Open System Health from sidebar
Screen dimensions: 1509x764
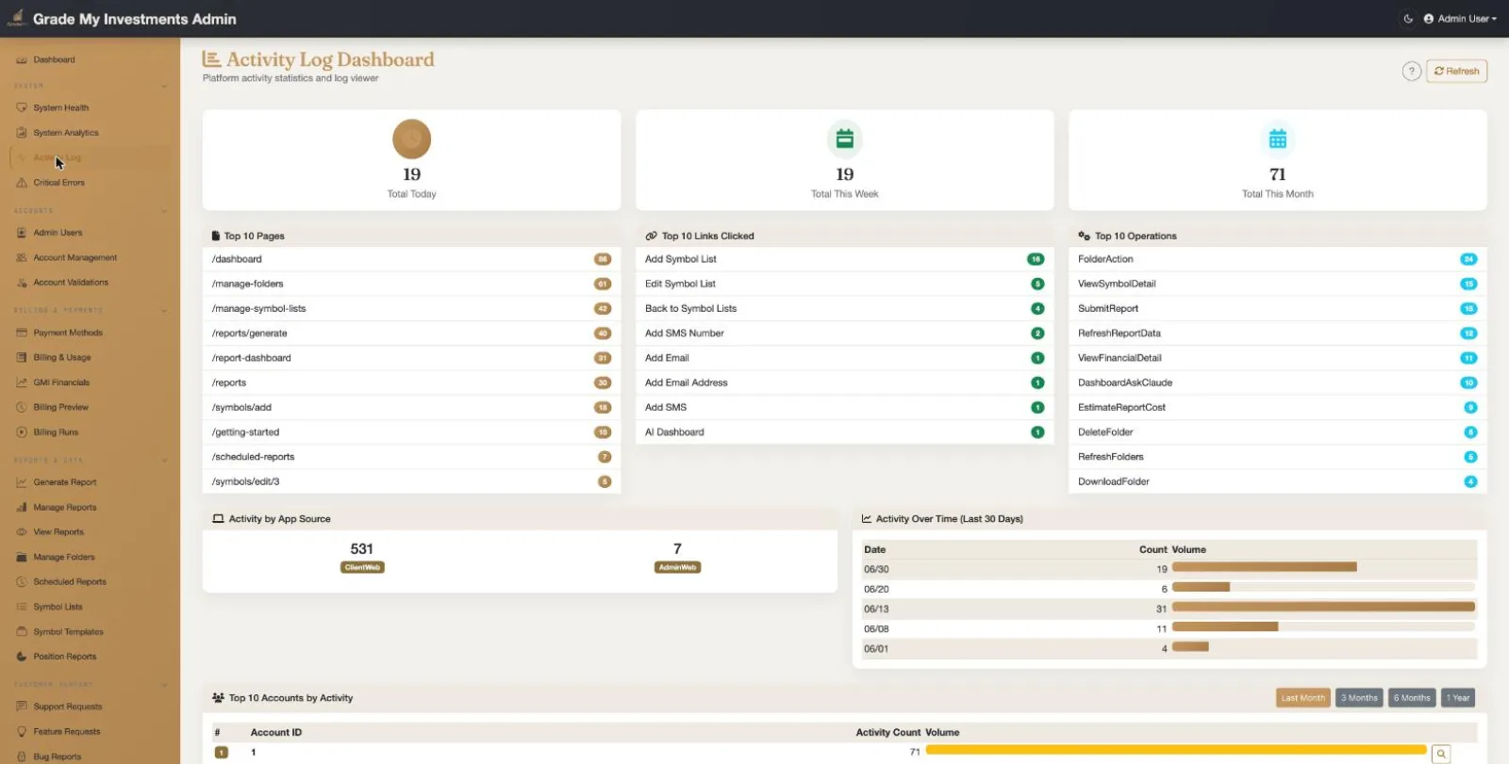(60, 108)
